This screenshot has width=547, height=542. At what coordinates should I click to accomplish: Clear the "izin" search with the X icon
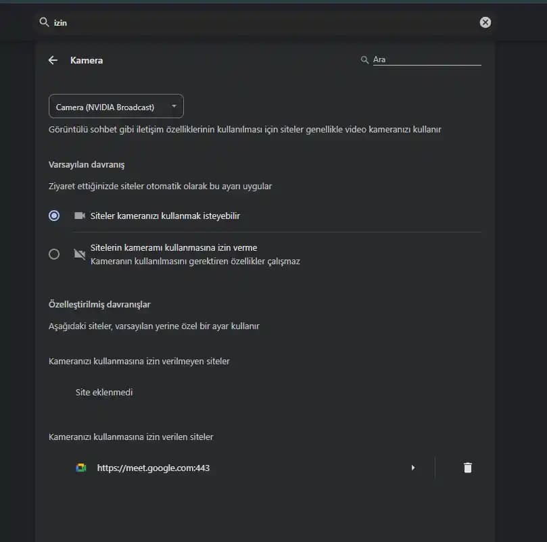click(485, 22)
